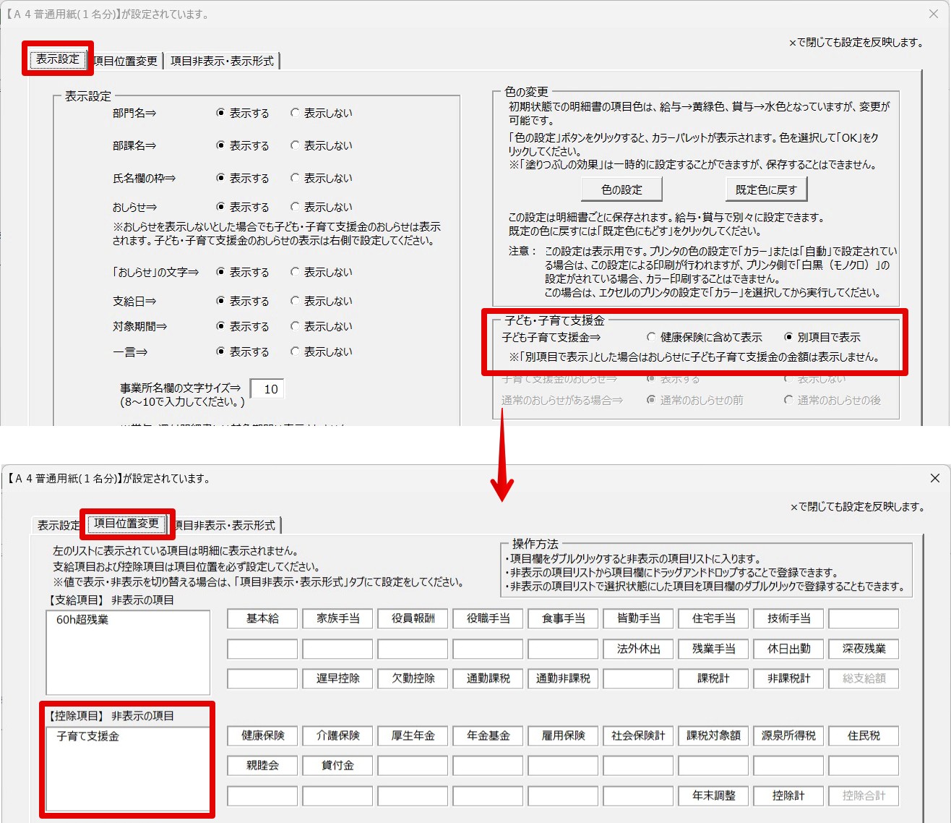Close the lower settings dialog with X
This screenshot has height=823, width=951.
click(934, 478)
